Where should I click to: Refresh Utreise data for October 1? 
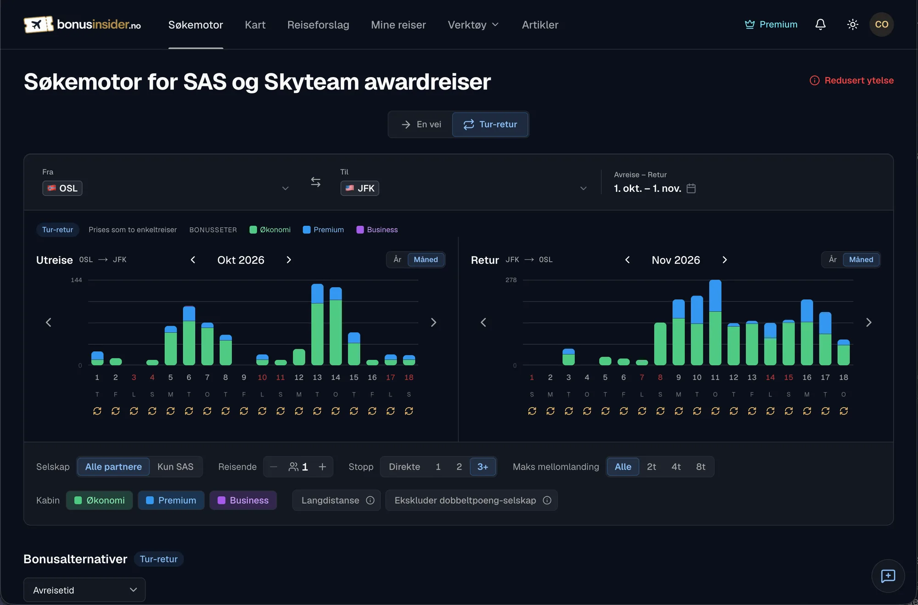pos(97,411)
